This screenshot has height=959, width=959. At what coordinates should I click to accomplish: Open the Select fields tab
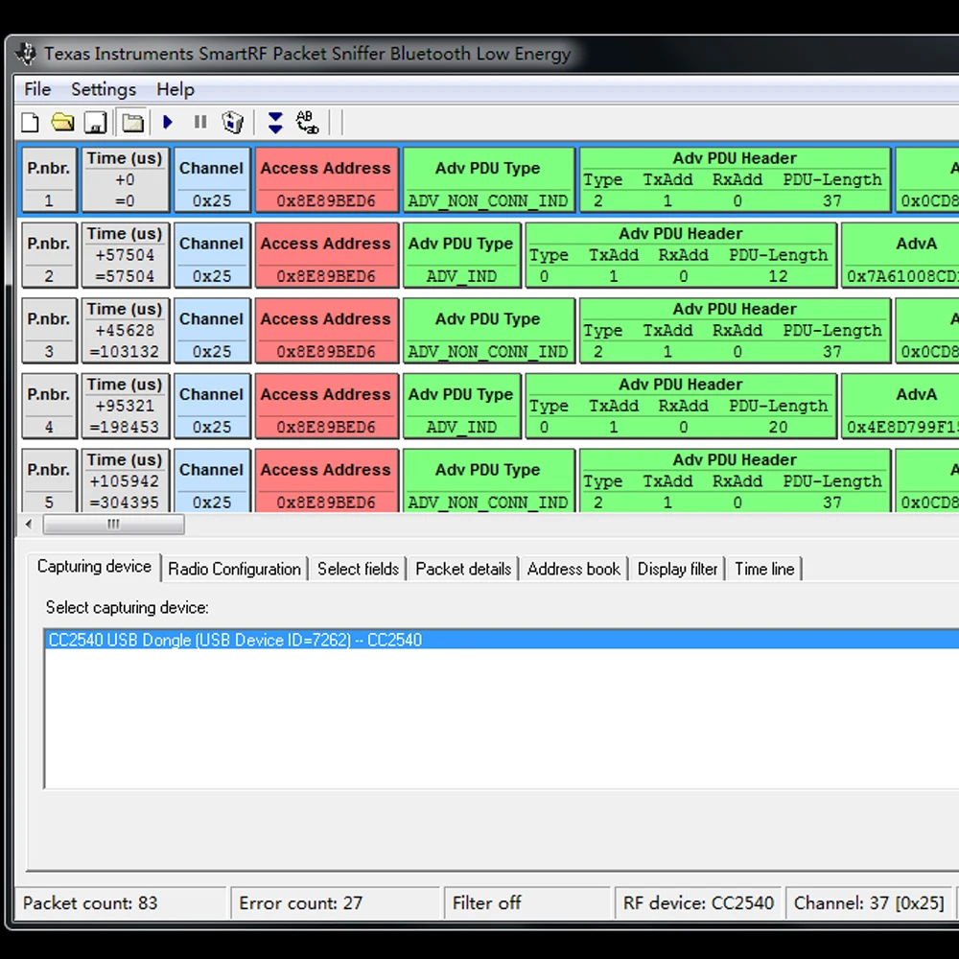pyautogui.click(x=358, y=569)
